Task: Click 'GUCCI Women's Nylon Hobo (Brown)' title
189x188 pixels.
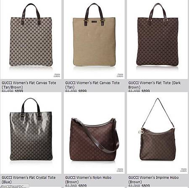Action: [x=88, y=180]
